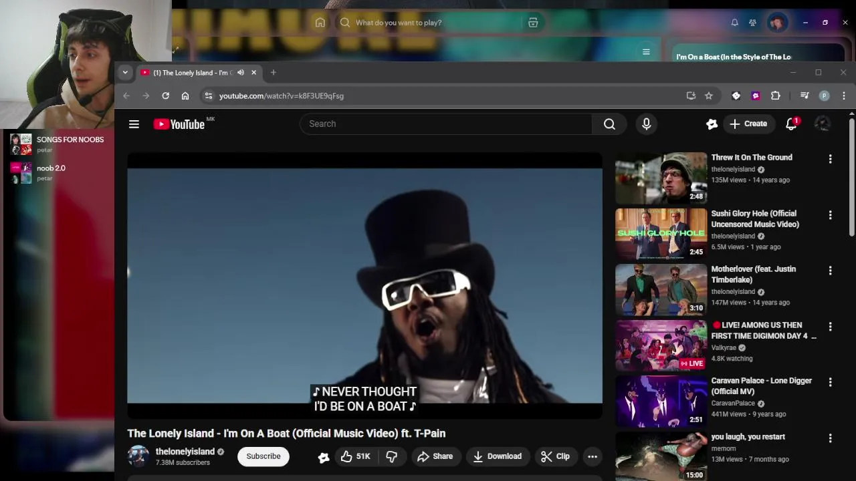Toggle Spotify queue list icon
Image resolution: width=856 pixels, height=481 pixels.
tap(646, 52)
